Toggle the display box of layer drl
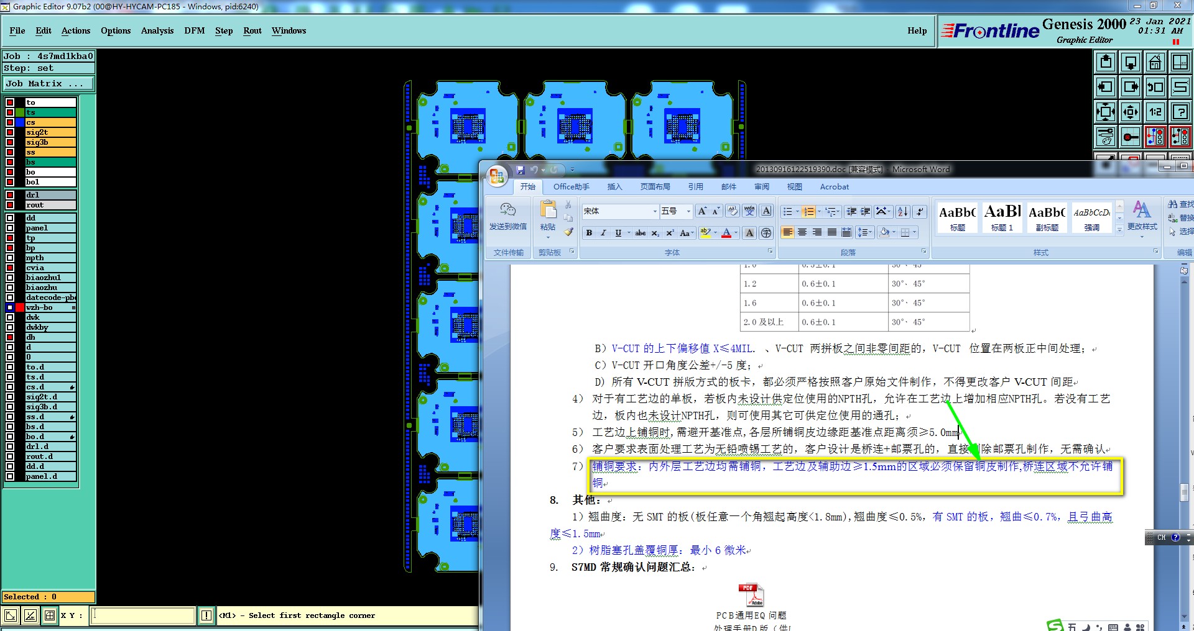Viewport: 1194px width, 631px height. [x=10, y=195]
